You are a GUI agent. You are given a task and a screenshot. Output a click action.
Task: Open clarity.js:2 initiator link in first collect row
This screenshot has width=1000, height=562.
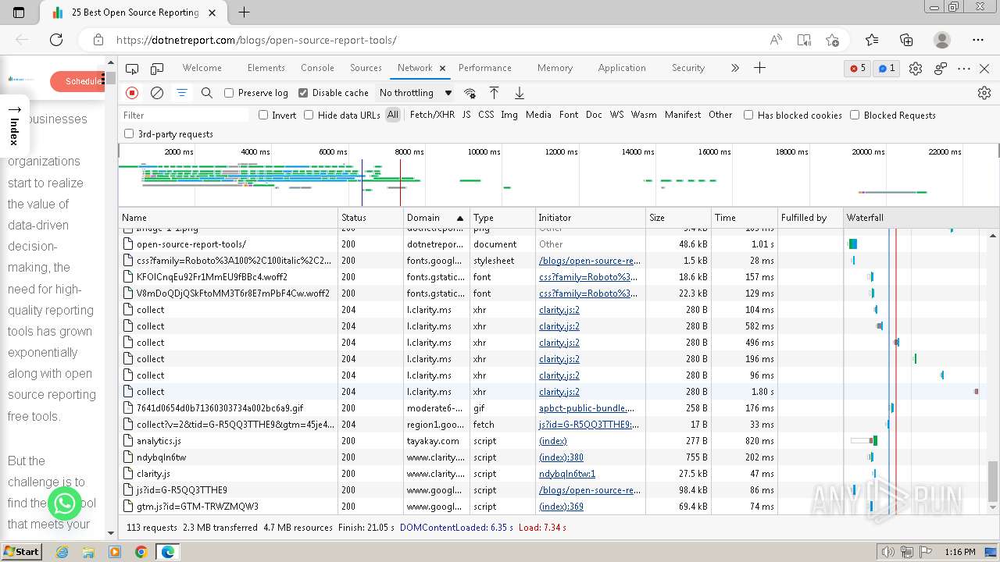[x=559, y=310]
